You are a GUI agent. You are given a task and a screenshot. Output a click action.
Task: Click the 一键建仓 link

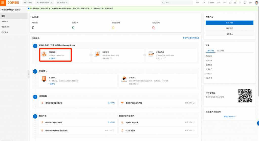pos(52,84)
